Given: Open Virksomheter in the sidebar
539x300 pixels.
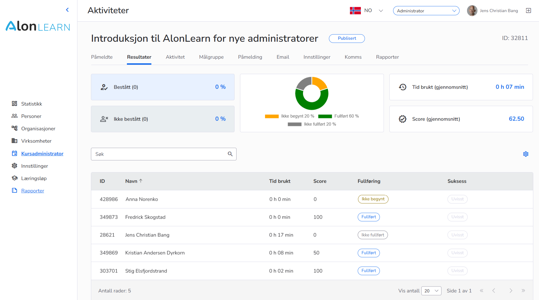Looking at the screenshot, I should point(36,141).
